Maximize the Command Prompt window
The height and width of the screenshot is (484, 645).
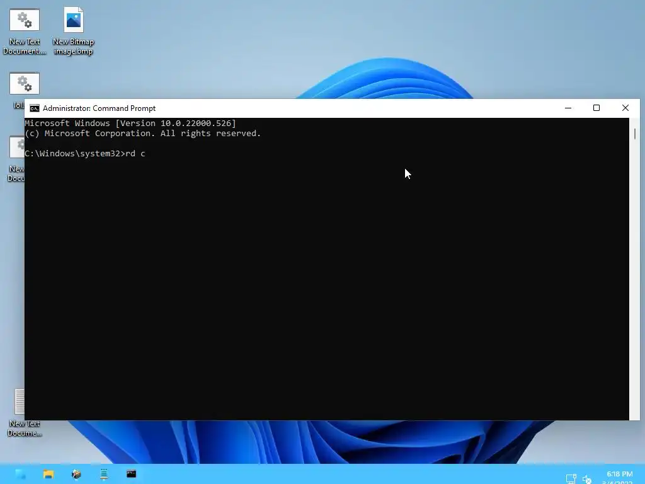point(596,108)
